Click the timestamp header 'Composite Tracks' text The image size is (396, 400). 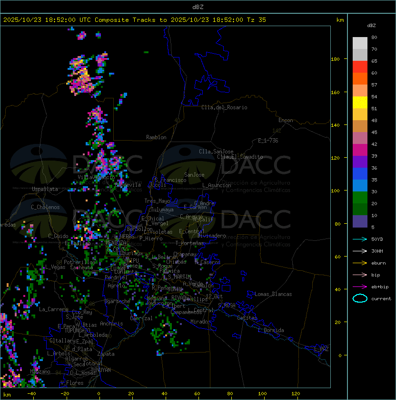click(x=125, y=20)
